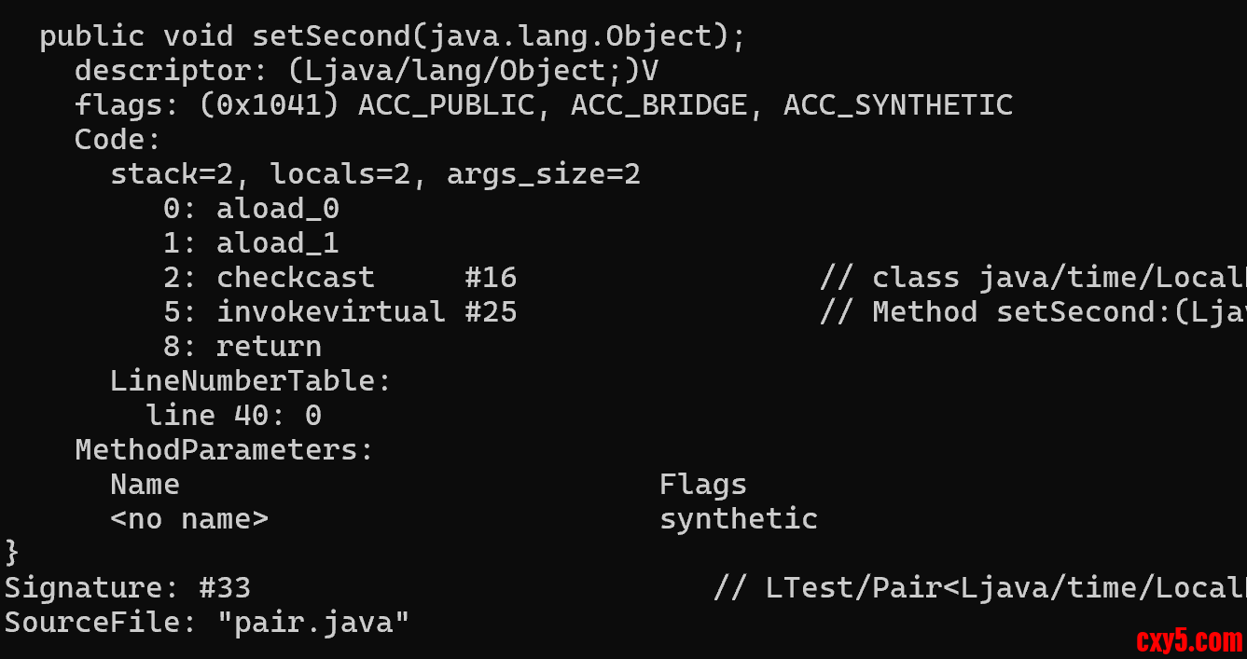This screenshot has width=1247, height=659.
Task: Click the checkcast instruction
Action: pyautogui.click(x=295, y=278)
